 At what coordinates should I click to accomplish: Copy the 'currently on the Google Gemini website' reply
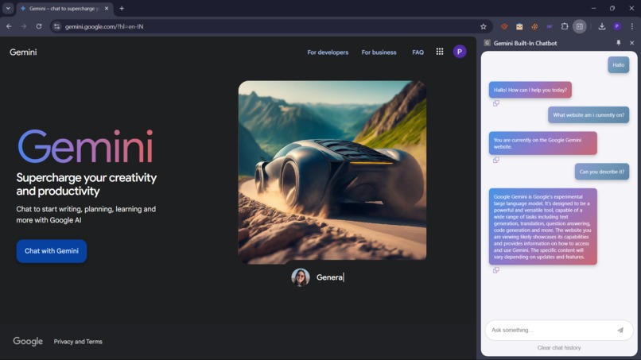tap(496, 160)
